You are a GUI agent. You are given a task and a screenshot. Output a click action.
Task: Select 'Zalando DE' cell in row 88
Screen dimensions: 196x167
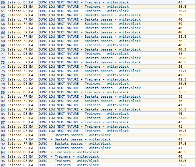pos(18,126)
